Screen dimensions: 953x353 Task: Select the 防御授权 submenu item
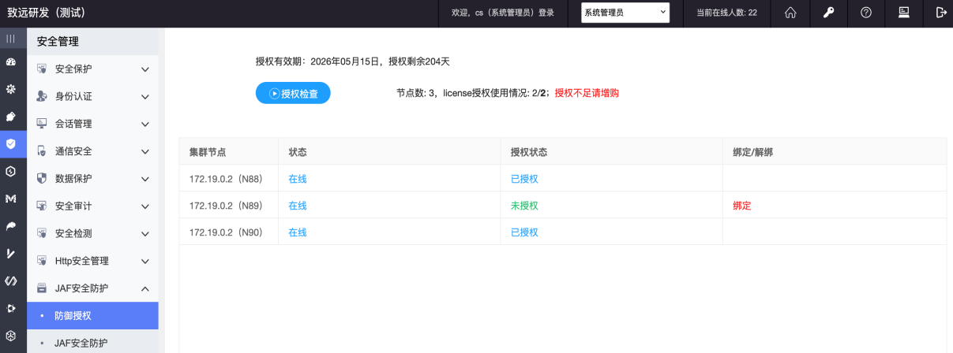[73, 315]
